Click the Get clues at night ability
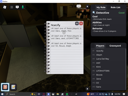 [101, 25]
